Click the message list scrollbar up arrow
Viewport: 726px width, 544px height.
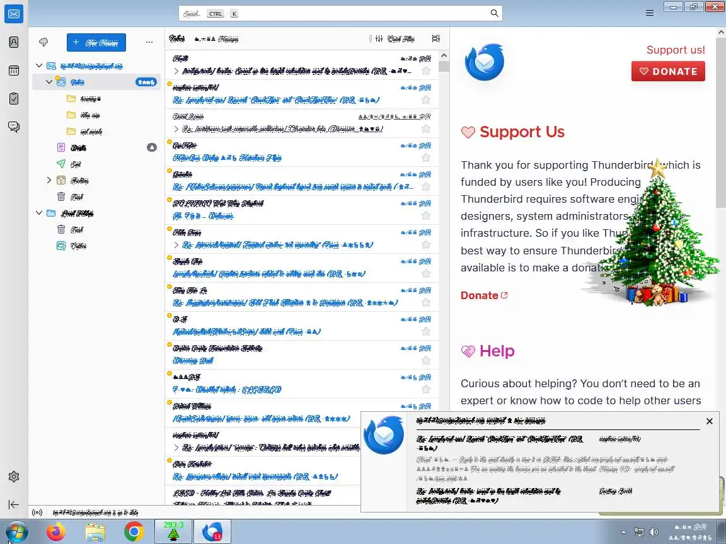(444, 55)
